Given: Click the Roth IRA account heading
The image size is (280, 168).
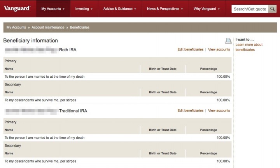Looking at the screenshot, I should pyautogui.click(x=68, y=50).
